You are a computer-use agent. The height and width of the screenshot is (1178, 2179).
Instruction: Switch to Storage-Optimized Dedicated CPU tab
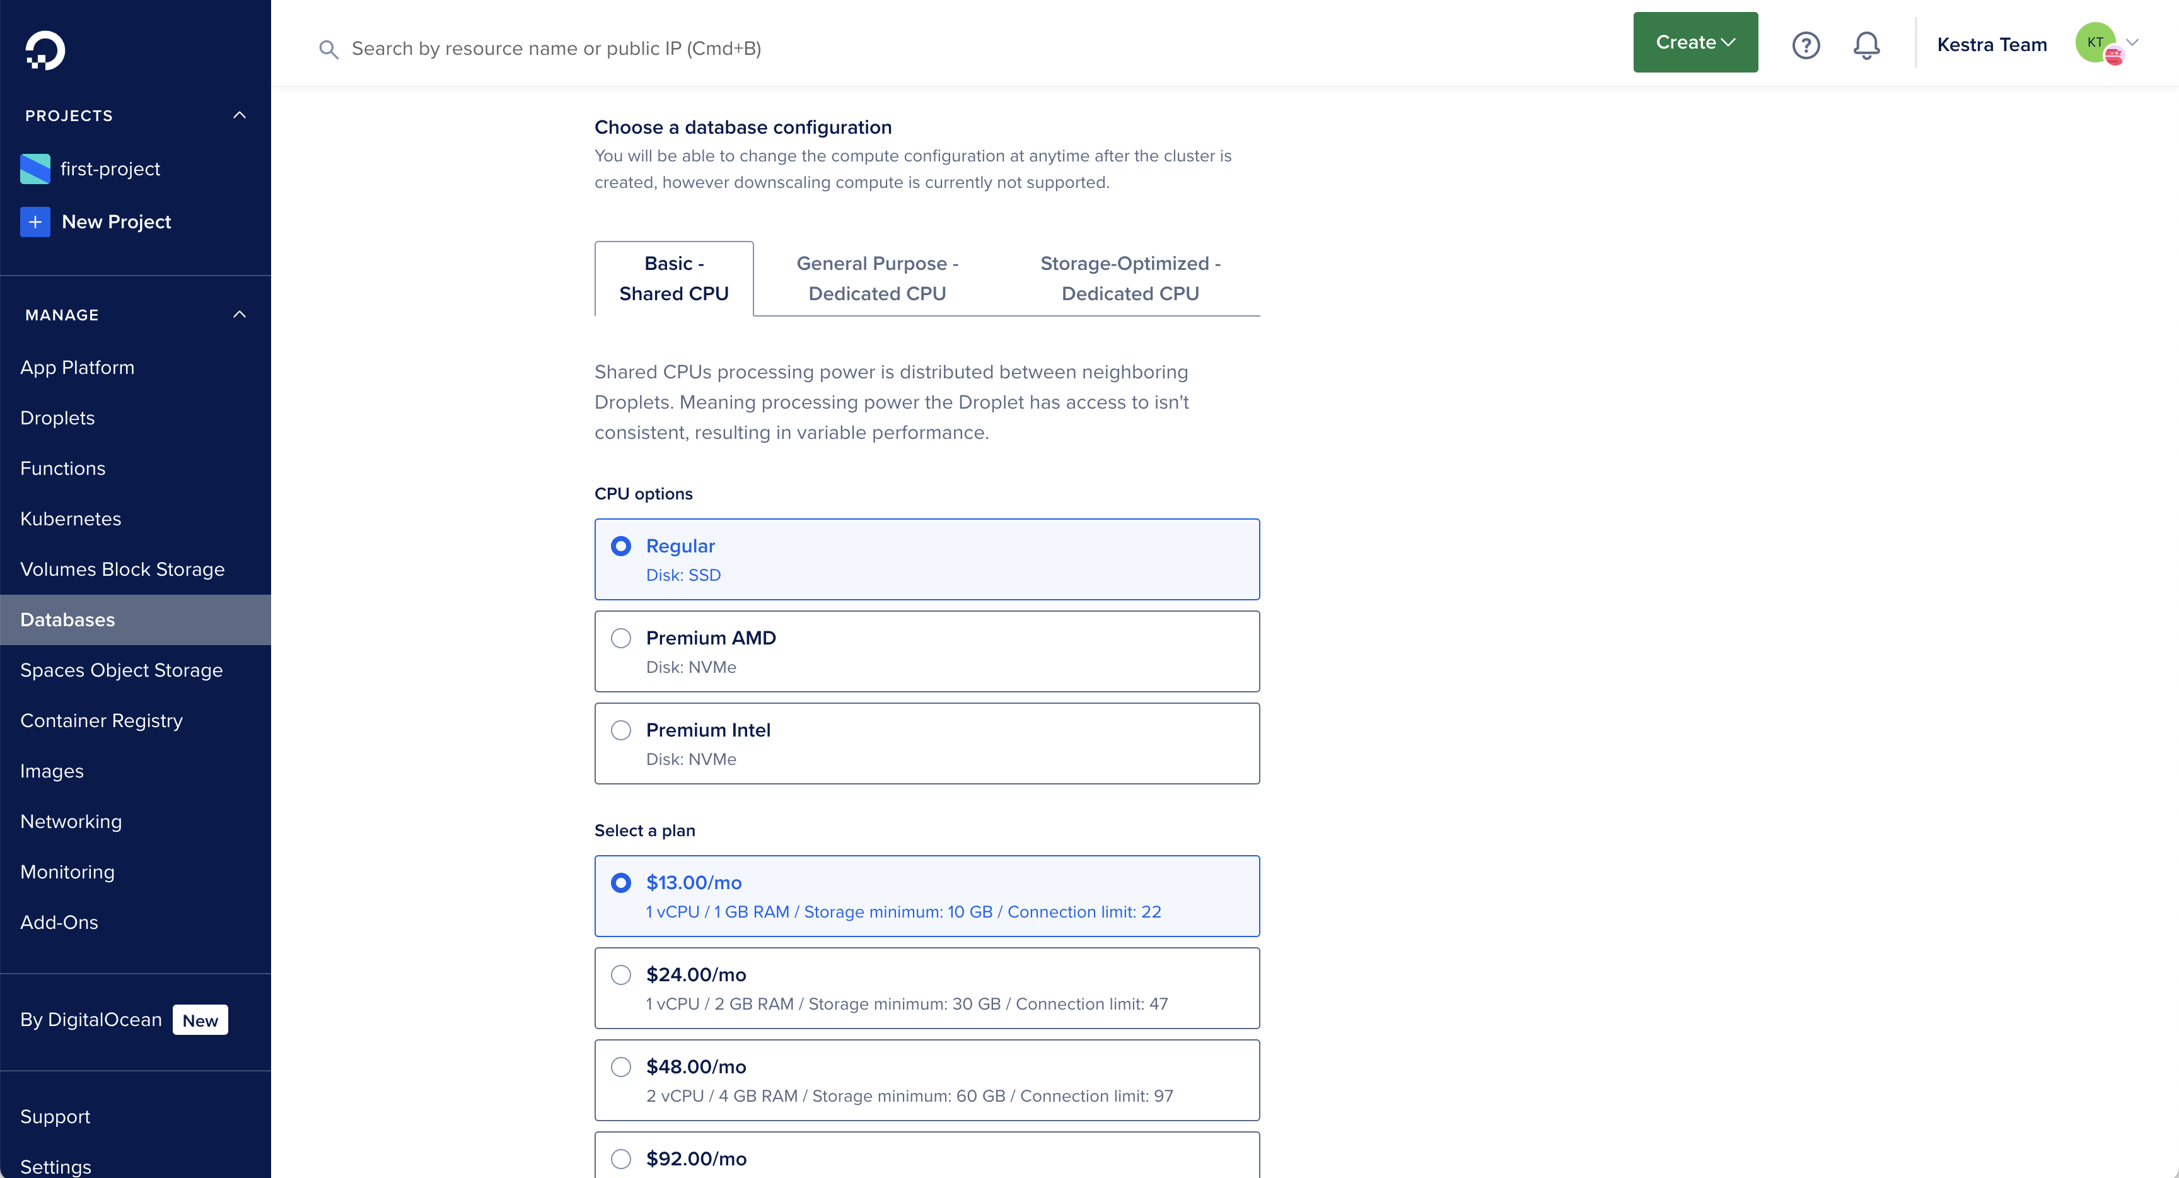pos(1129,279)
